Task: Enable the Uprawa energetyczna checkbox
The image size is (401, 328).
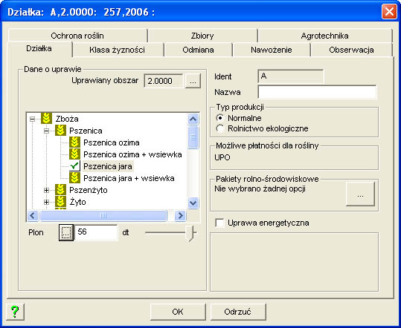Action: point(219,223)
